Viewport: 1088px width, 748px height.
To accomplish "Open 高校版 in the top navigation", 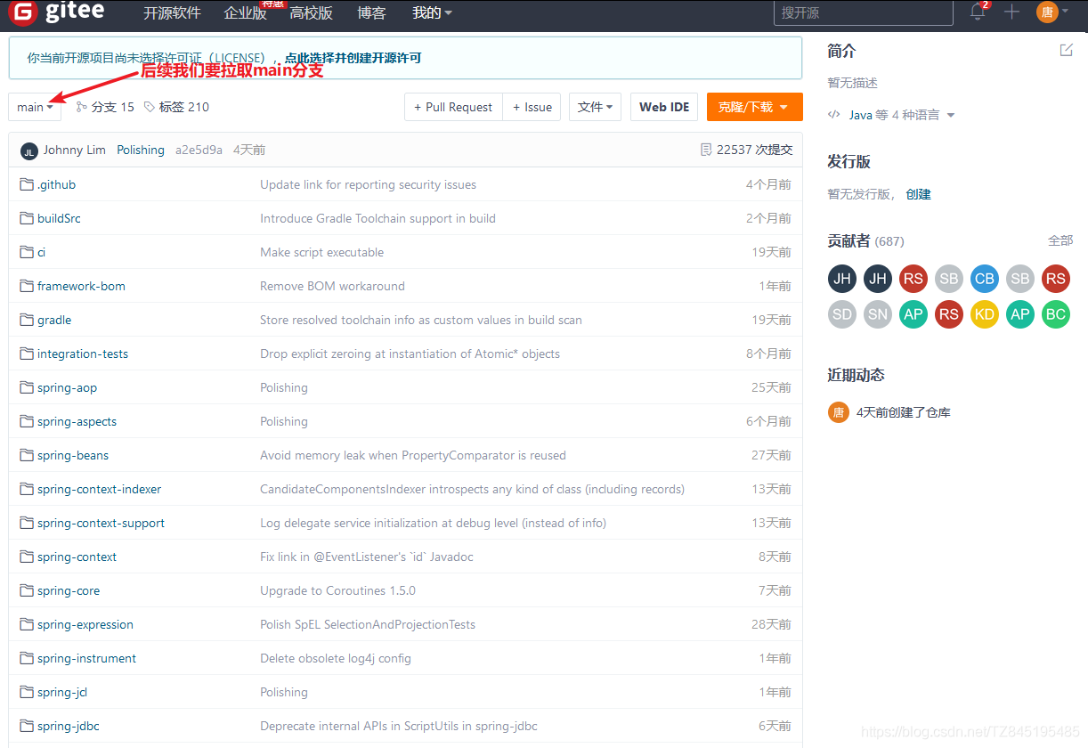I will coord(311,12).
